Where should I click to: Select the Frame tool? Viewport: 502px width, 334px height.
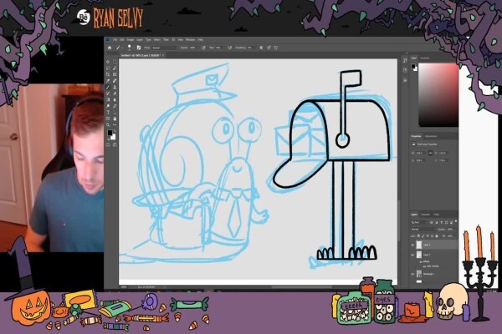click(115, 74)
